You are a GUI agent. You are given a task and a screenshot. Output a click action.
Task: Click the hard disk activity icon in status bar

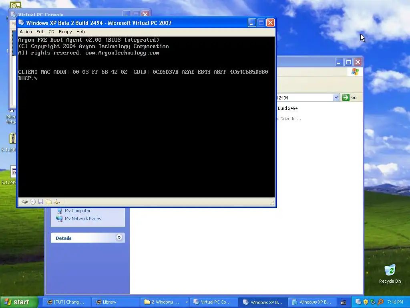point(25,202)
